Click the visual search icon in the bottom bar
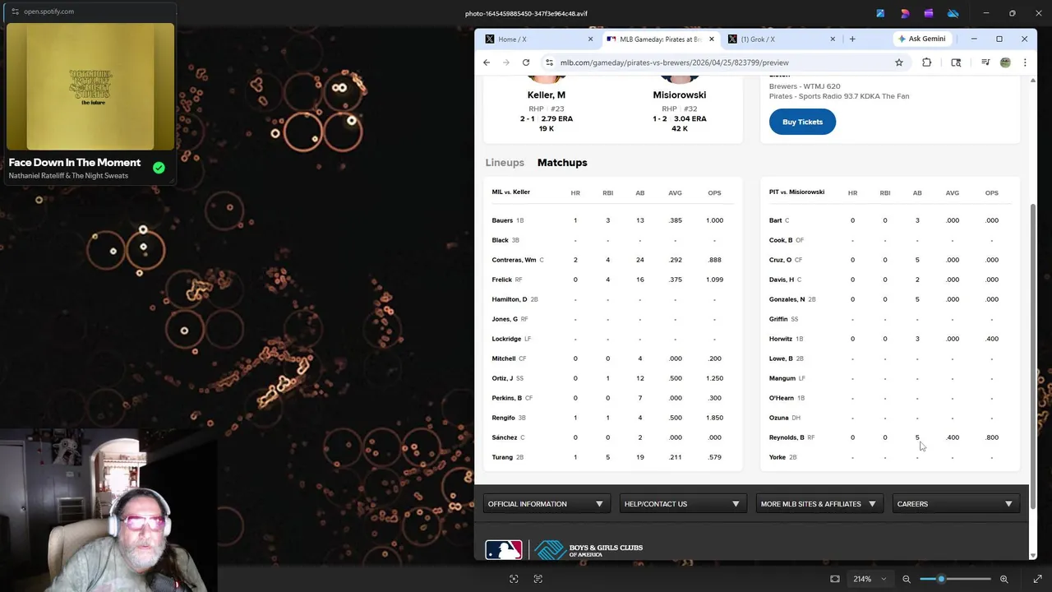1052x592 pixels. [x=514, y=579]
